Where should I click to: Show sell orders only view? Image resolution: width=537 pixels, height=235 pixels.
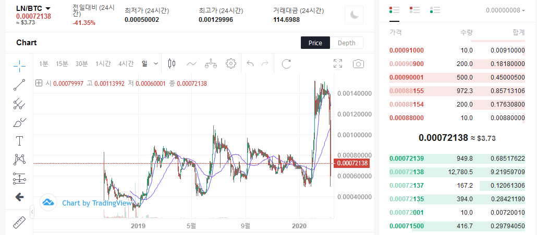pos(414,10)
